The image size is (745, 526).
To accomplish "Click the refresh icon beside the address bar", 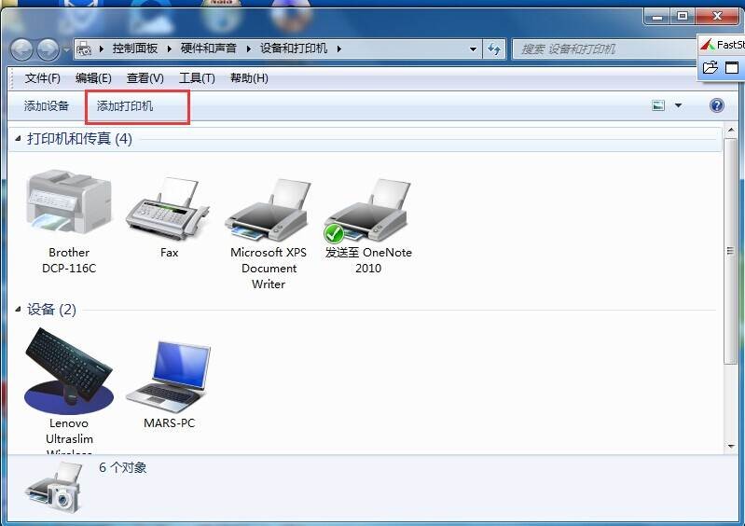I will (x=494, y=48).
